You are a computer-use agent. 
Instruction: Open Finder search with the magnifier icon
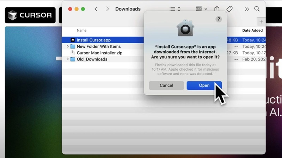pyautogui.click(x=257, y=9)
